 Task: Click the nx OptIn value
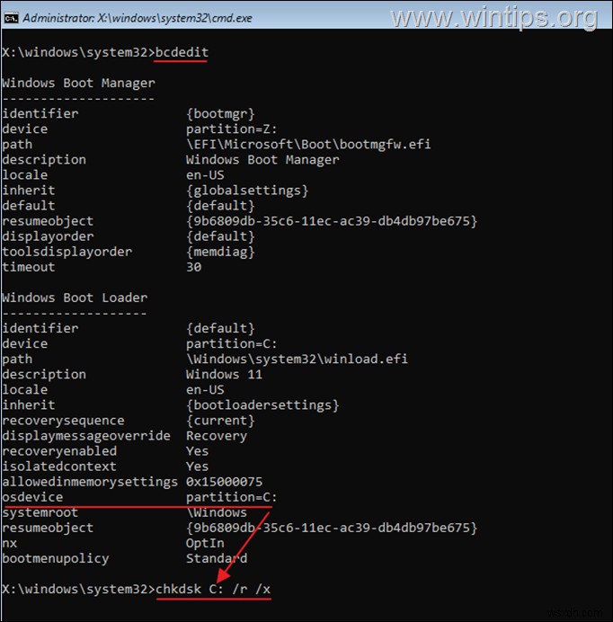click(205, 543)
